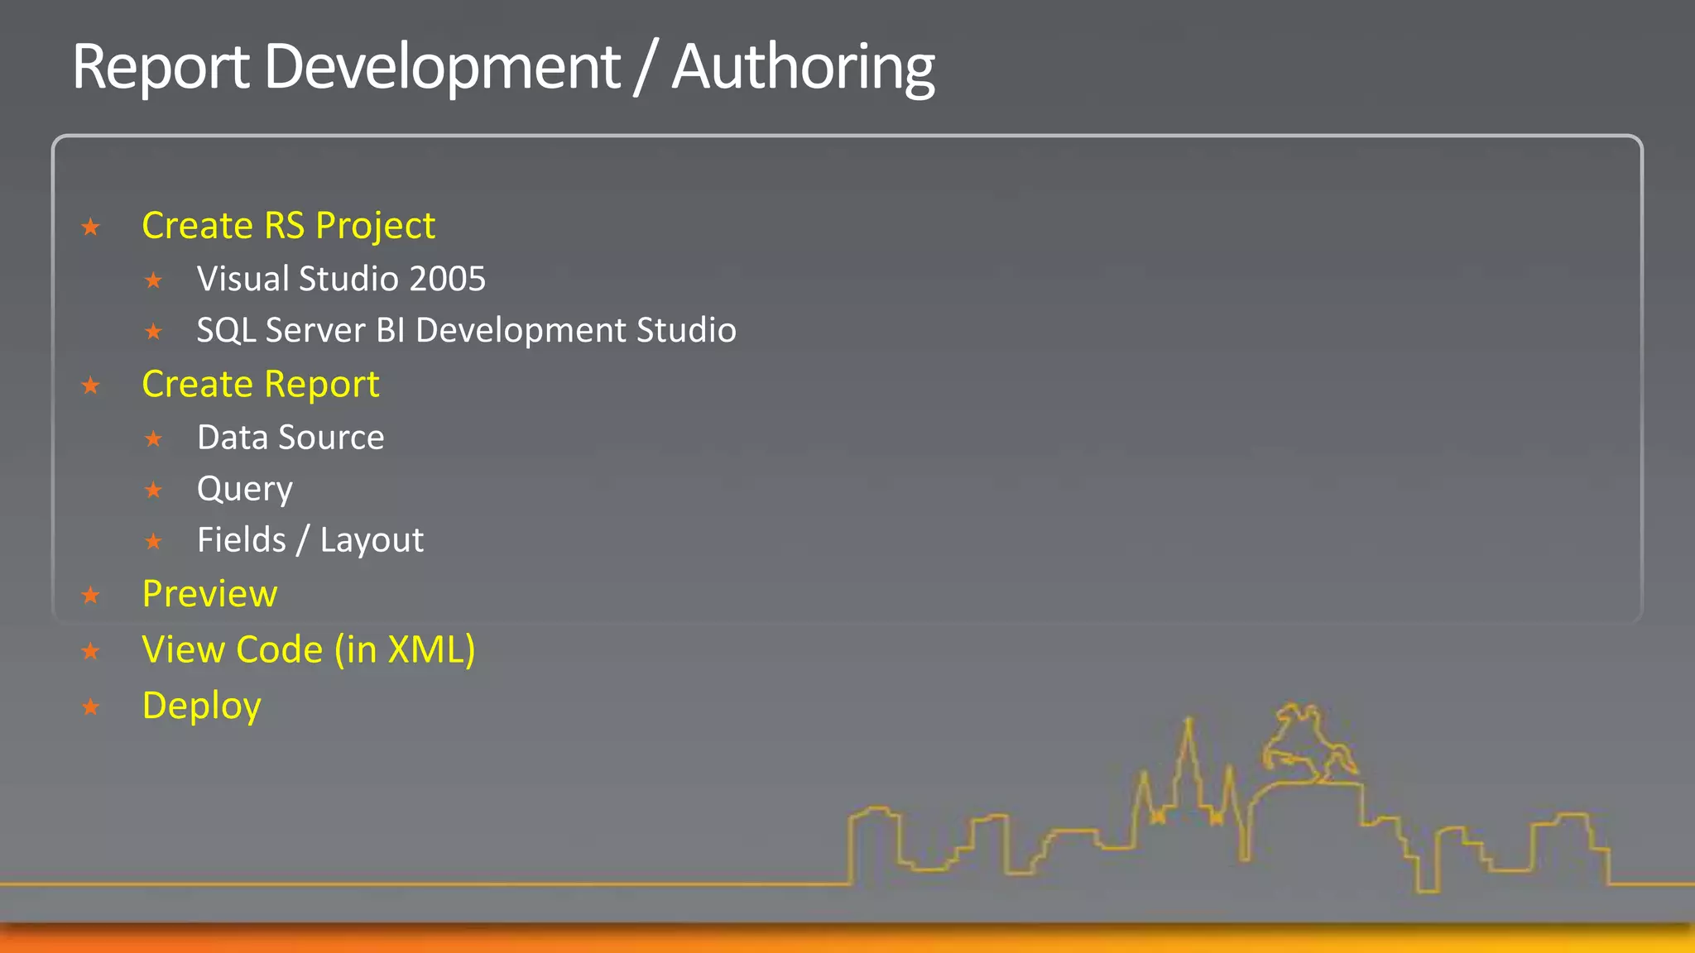Click the star bullet beside 'Create Report'
This screenshot has height=953, width=1695.
(x=91, y=385)
